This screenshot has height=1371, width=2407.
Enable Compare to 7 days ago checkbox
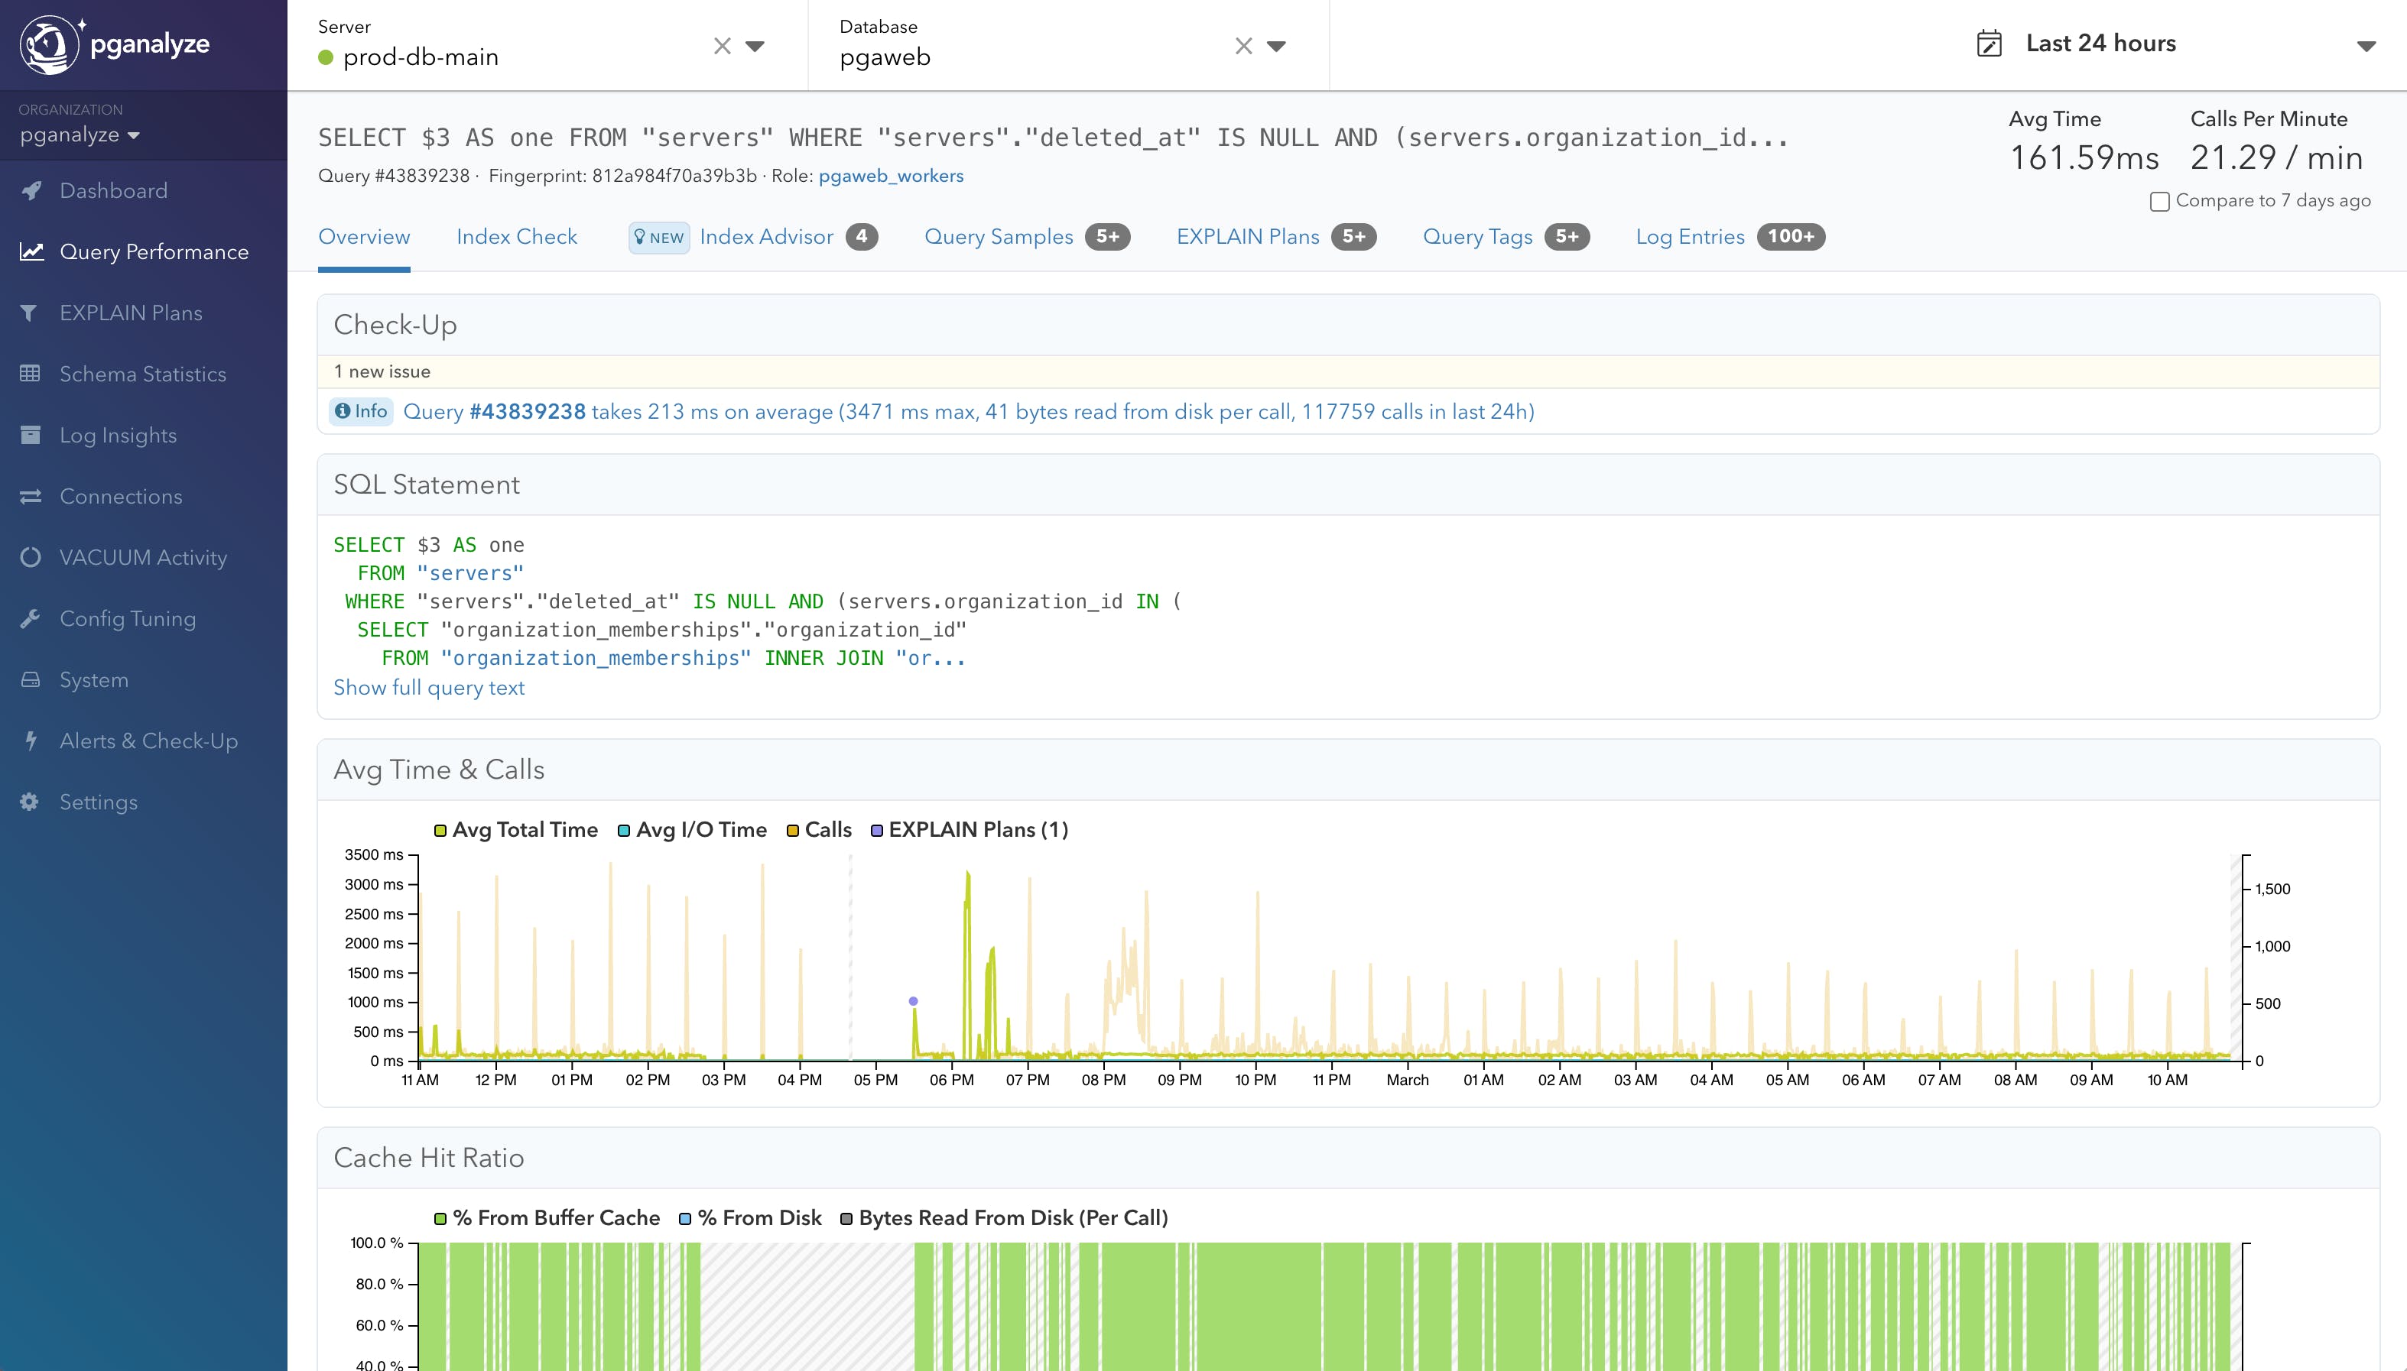pyautogui.click(x=2159, y=202)
